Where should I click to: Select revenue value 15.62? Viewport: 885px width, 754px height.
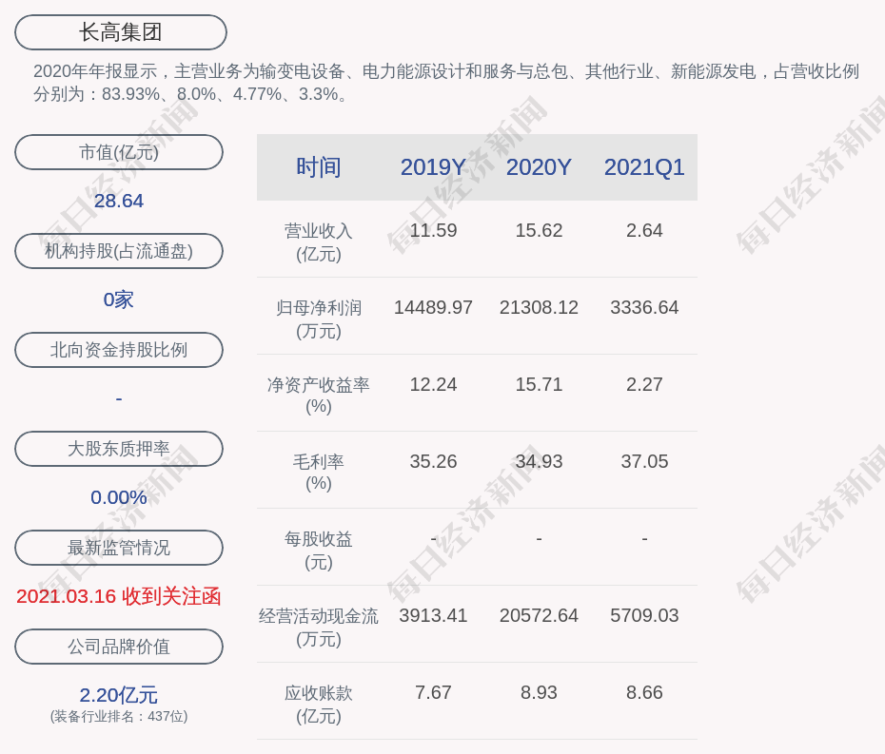(x=539, y=231)
